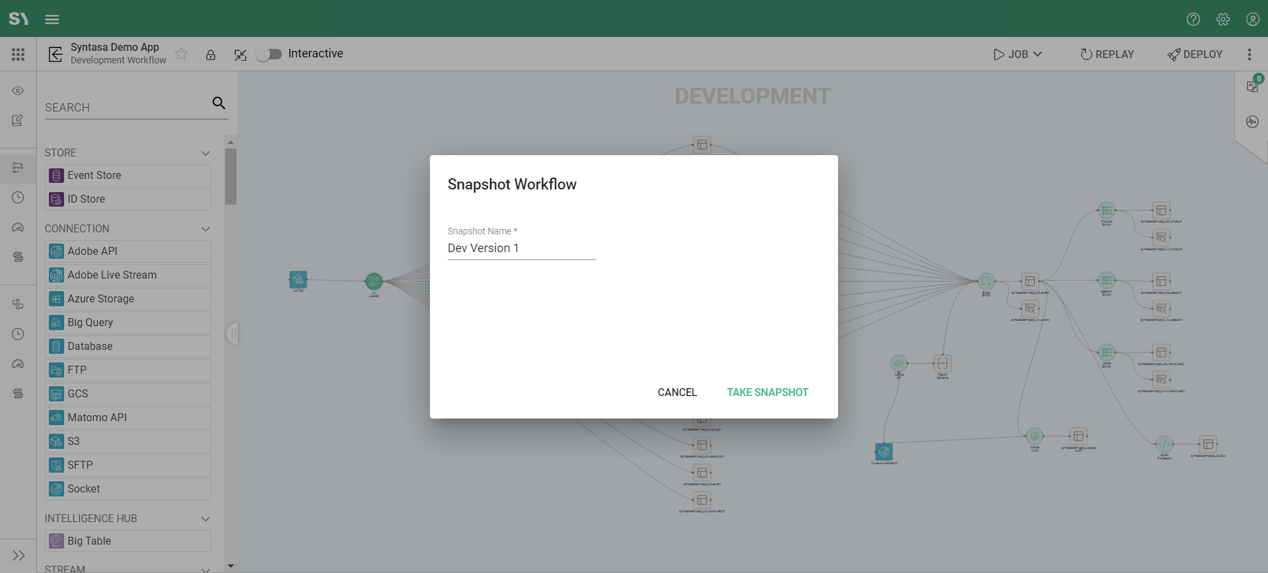The height and width of the screenshot is (573, 1268).
Task: Open the hamburger main menu
Action: point(52,19)
